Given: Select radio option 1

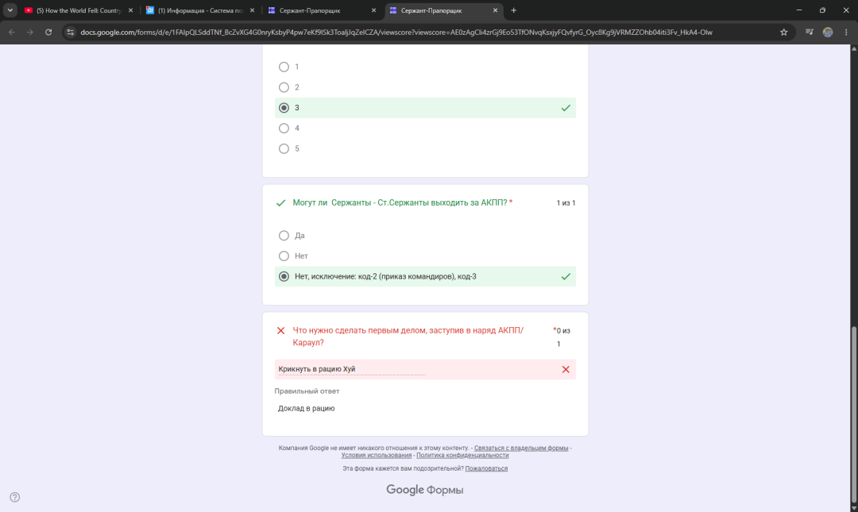Looking at the screenshot, I should (284, 67).
